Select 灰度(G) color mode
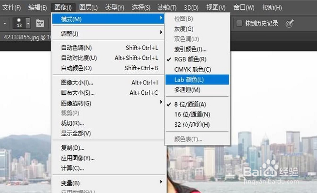The height and width of the screenshot is (193, 317). (x=197, y=29)
